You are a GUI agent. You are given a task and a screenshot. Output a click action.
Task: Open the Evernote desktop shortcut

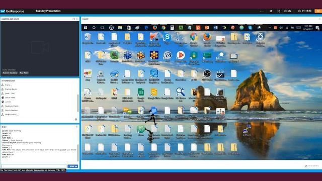coord(114,57)
